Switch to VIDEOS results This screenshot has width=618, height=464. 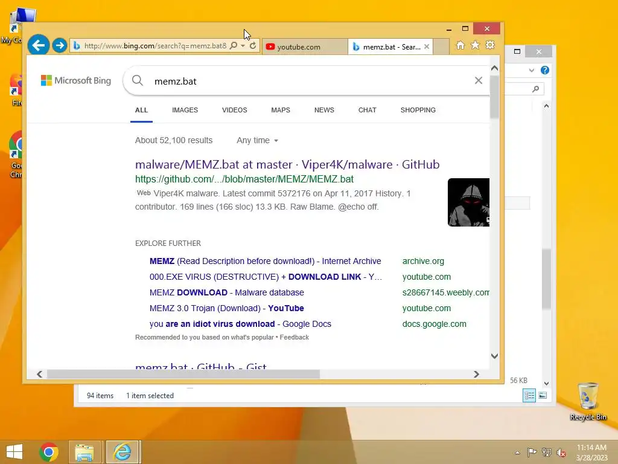point(235,110)
